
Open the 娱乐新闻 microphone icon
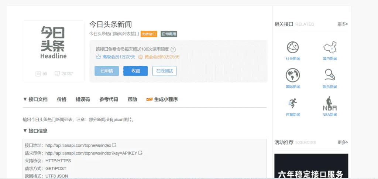pos(330,75)
